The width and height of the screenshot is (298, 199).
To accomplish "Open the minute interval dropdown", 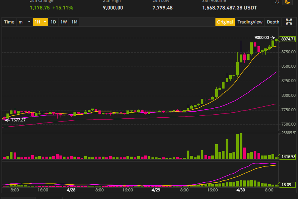I will [25, 22].
